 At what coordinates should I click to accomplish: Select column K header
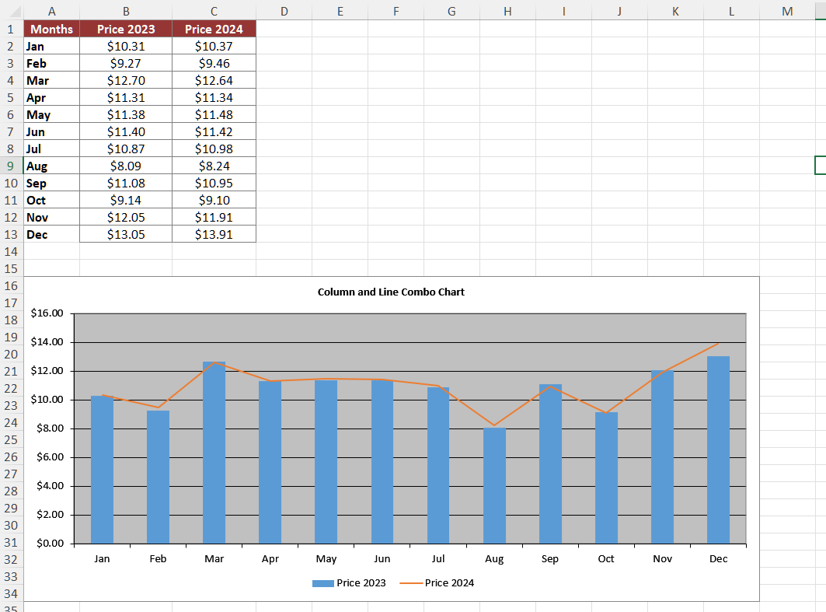675,12
